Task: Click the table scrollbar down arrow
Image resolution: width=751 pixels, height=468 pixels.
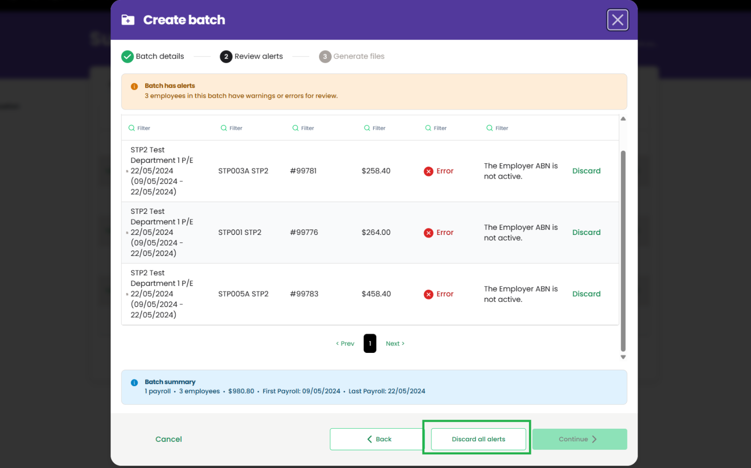Action: [623, 357]
